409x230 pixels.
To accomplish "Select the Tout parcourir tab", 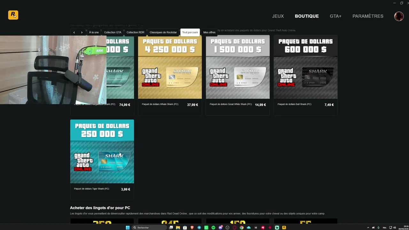I will [190, 32].
